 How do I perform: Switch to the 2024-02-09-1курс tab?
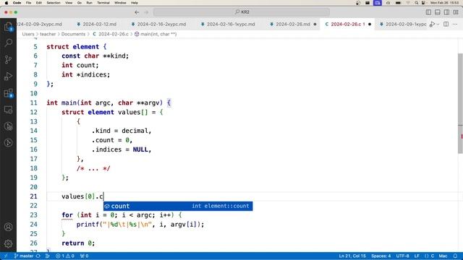pyautogui.click(x=403, y=24)
